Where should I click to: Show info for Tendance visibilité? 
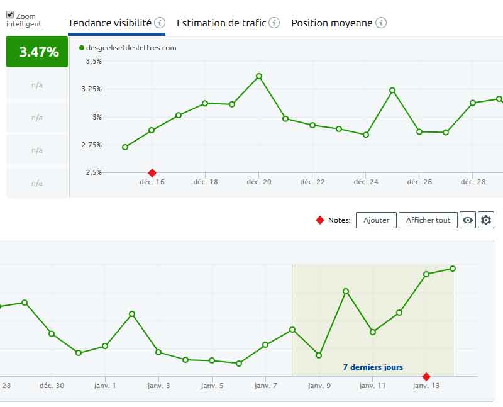pos(160,23)
